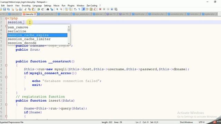
Task: Toggle synchronize horizontal scrolling icon
Action: pos(70,9)
